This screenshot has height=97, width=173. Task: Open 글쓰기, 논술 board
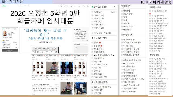(x=128, y=14)
